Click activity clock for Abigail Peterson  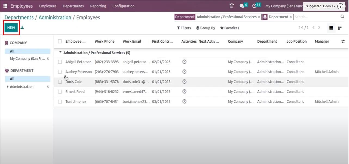click(184, 62)
